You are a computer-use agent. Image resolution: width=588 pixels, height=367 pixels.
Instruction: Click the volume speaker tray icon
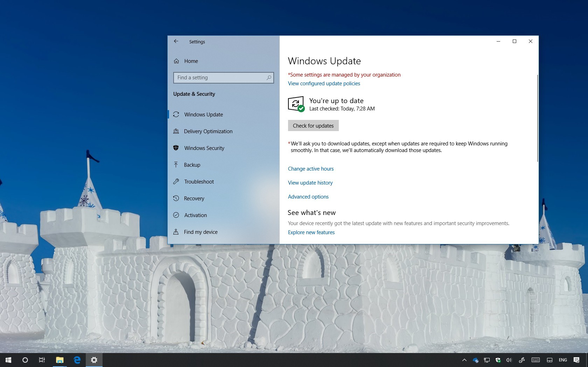click(509, 360)
